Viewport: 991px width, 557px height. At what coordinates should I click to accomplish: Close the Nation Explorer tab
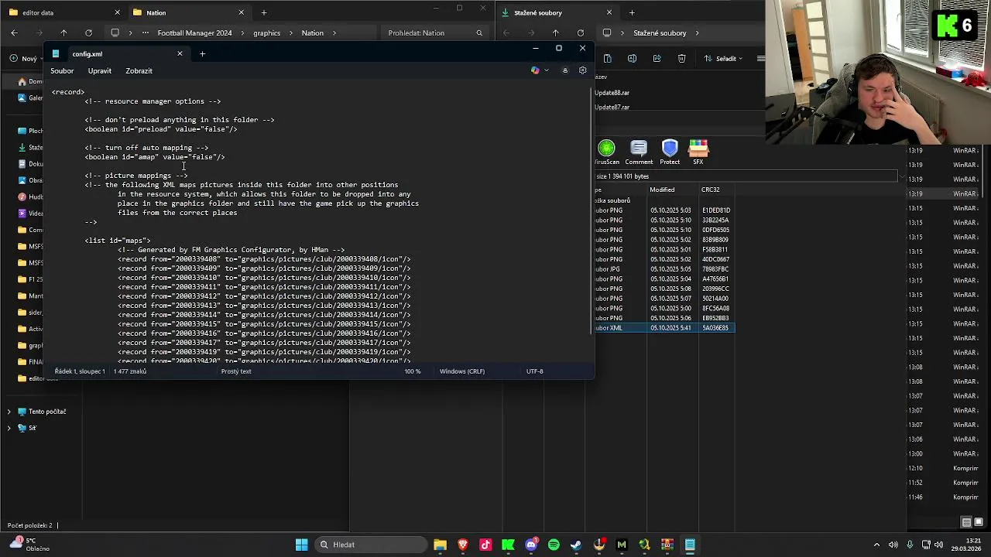click(x=241, y=12)
